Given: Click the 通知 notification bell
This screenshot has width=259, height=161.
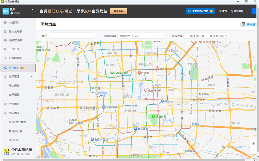Looking at the screenshot, I should pos(220,11).
